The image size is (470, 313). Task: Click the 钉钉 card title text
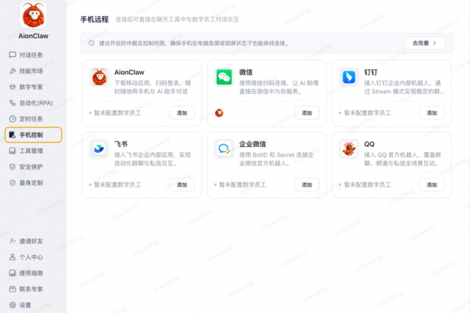click(x=371, y=72)
